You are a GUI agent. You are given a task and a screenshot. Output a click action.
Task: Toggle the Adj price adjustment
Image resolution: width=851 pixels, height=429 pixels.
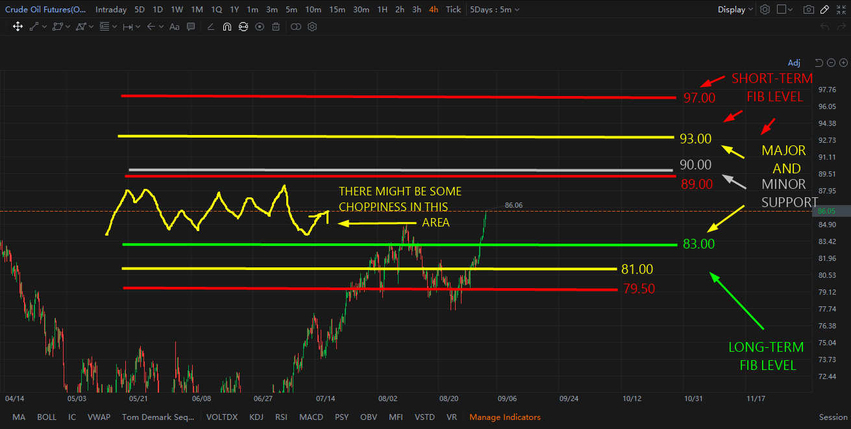(795, 63)
